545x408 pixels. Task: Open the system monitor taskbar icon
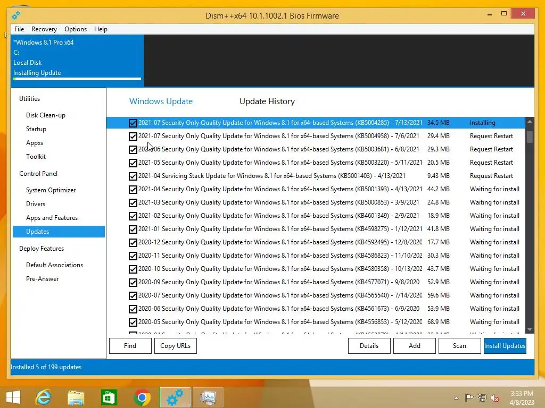pyautogui.click(x=208, y=397)
